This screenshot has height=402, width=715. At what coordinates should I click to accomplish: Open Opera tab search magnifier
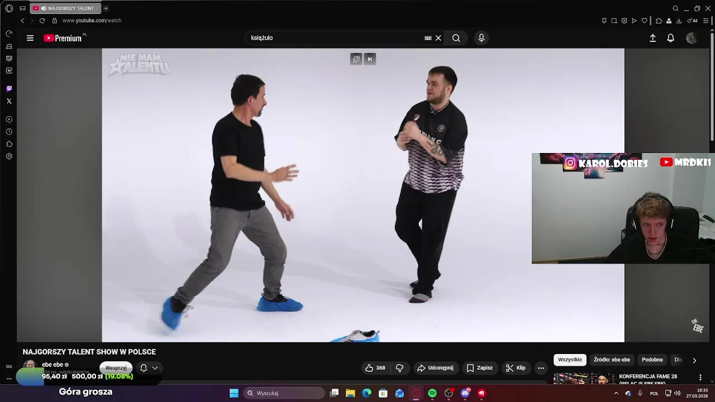coord(675,8)
